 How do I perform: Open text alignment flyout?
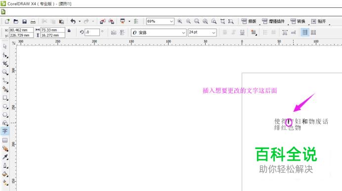pos(254,33)
